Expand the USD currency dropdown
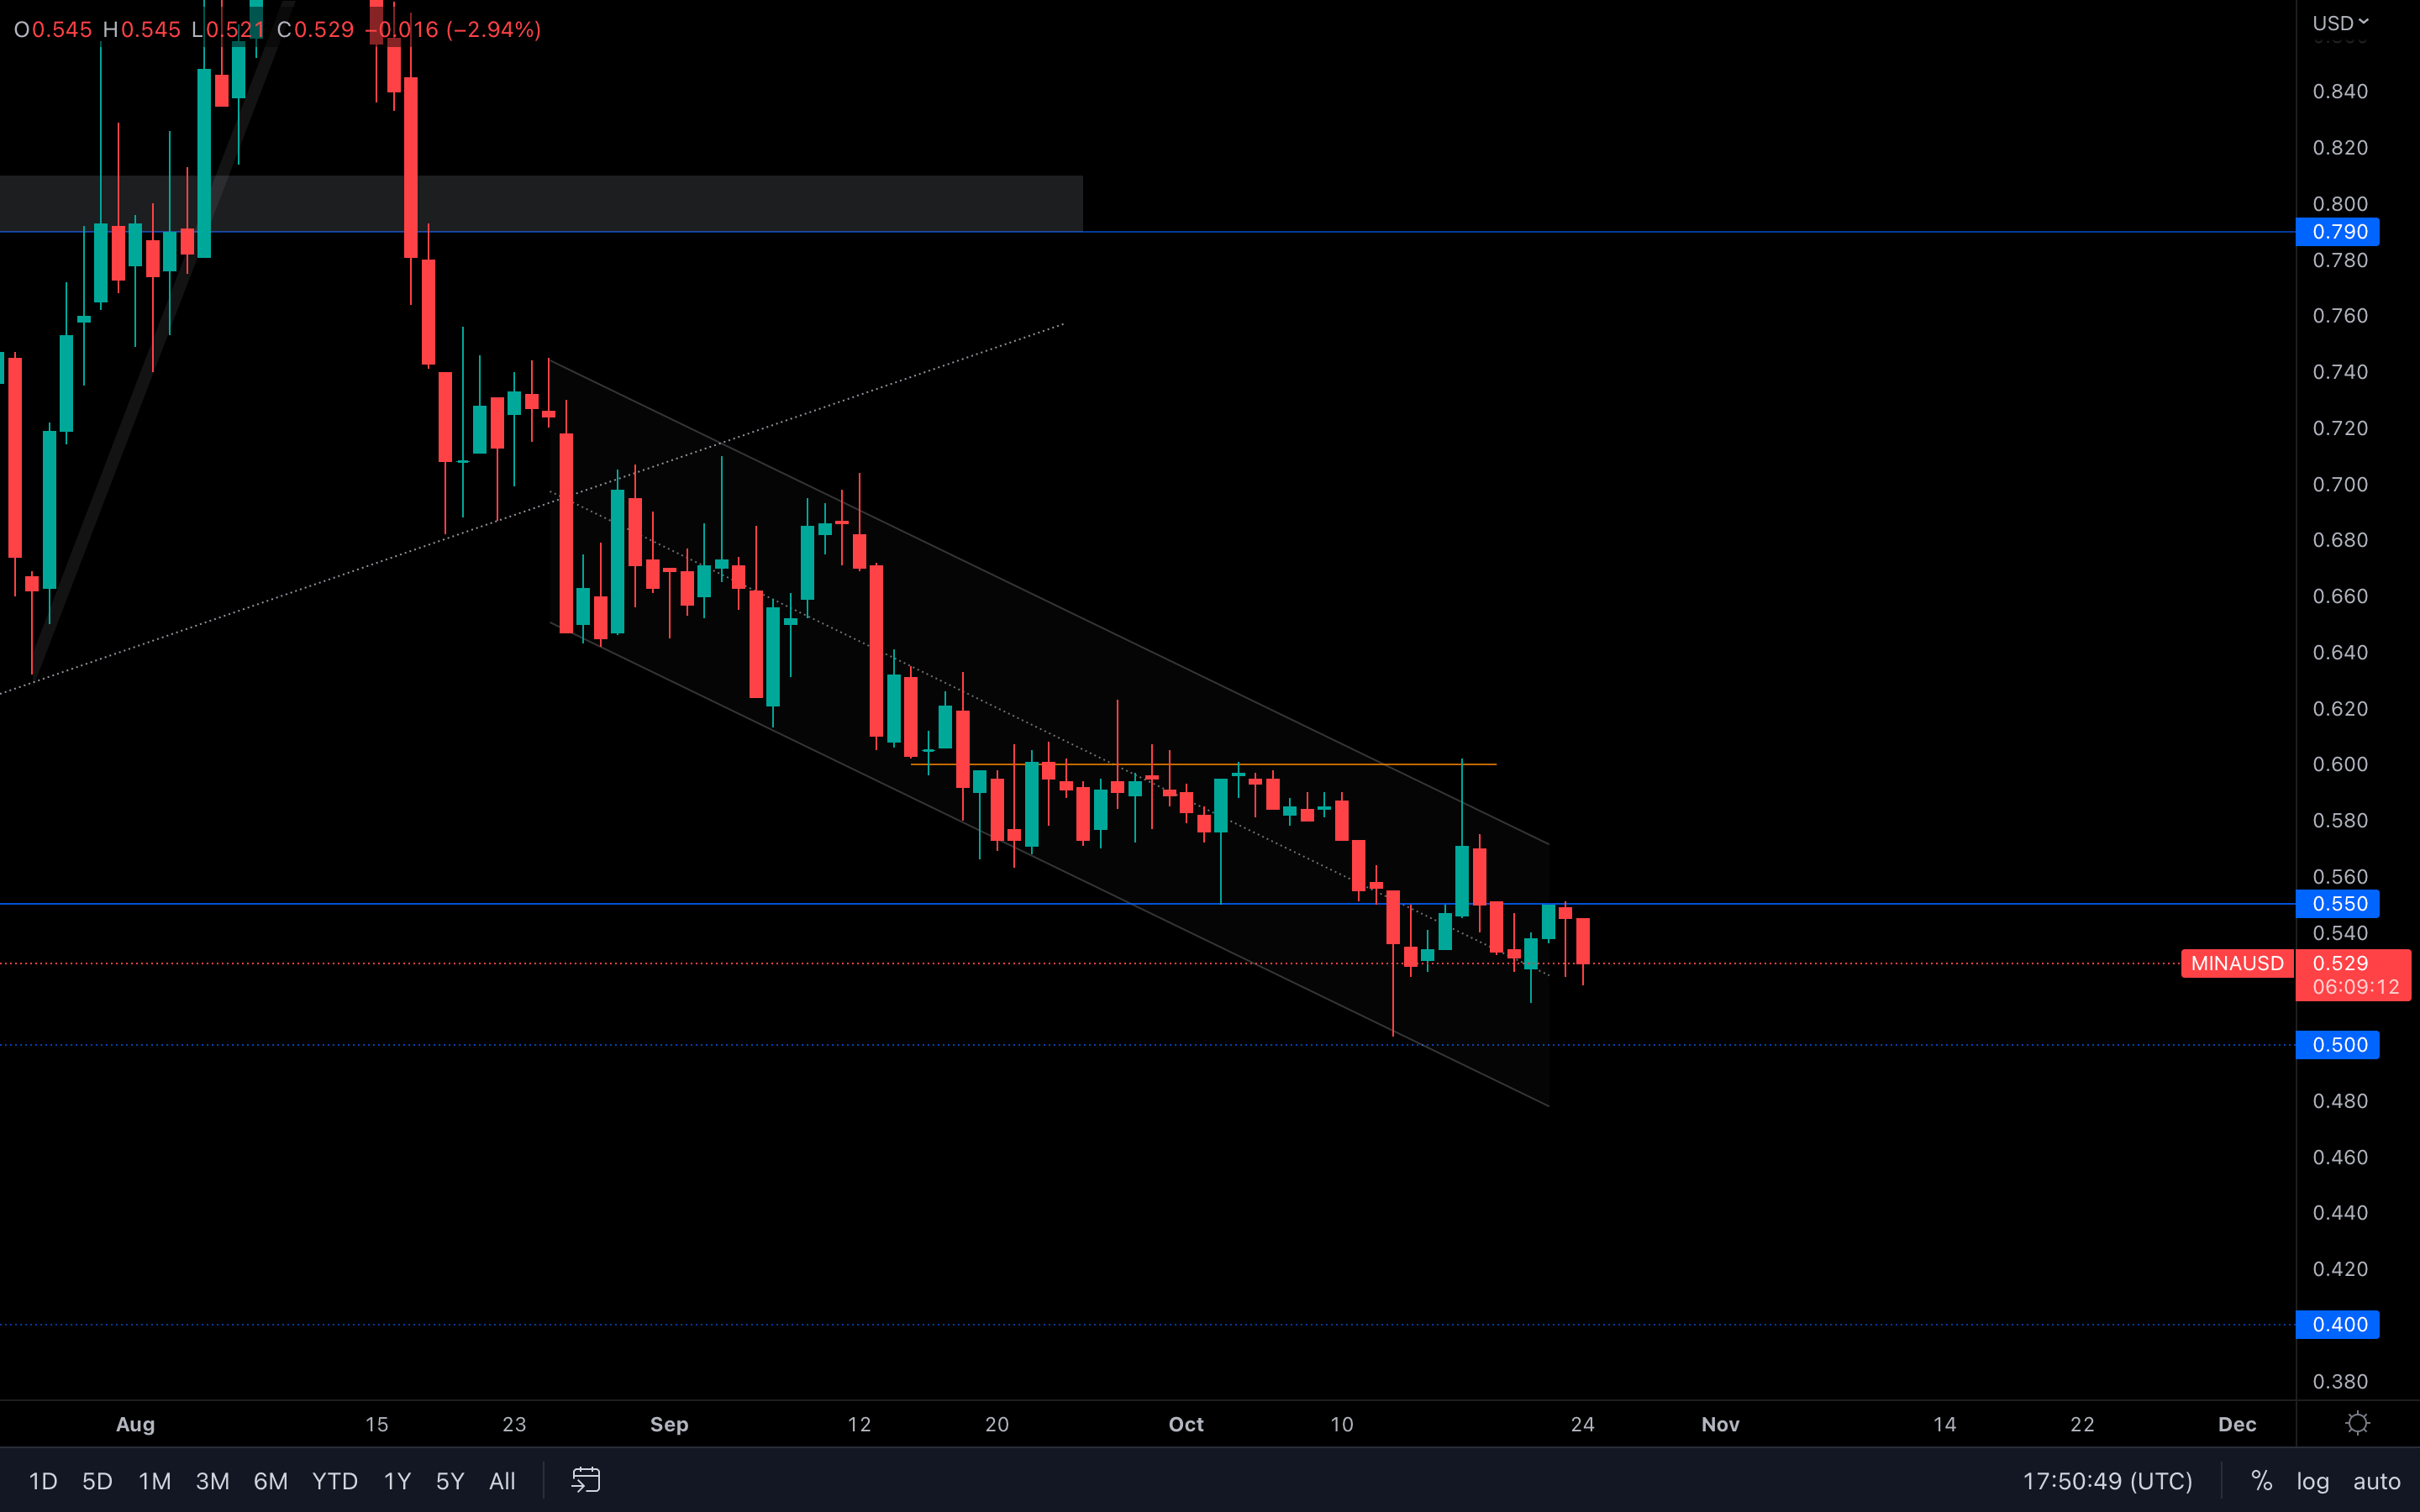This screenshot has height=1512, width=2420. [x=2340, y=22]
